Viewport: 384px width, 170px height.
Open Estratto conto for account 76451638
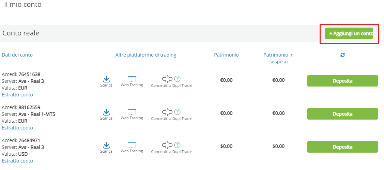[x=17, y=95]
